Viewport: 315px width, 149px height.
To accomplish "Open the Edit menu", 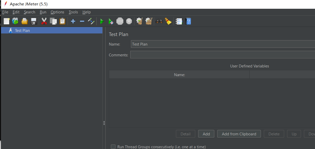I will (x=16, y=12).
